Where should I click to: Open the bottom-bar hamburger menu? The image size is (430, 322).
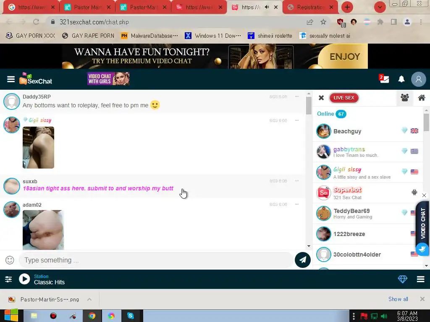point(421,279)
